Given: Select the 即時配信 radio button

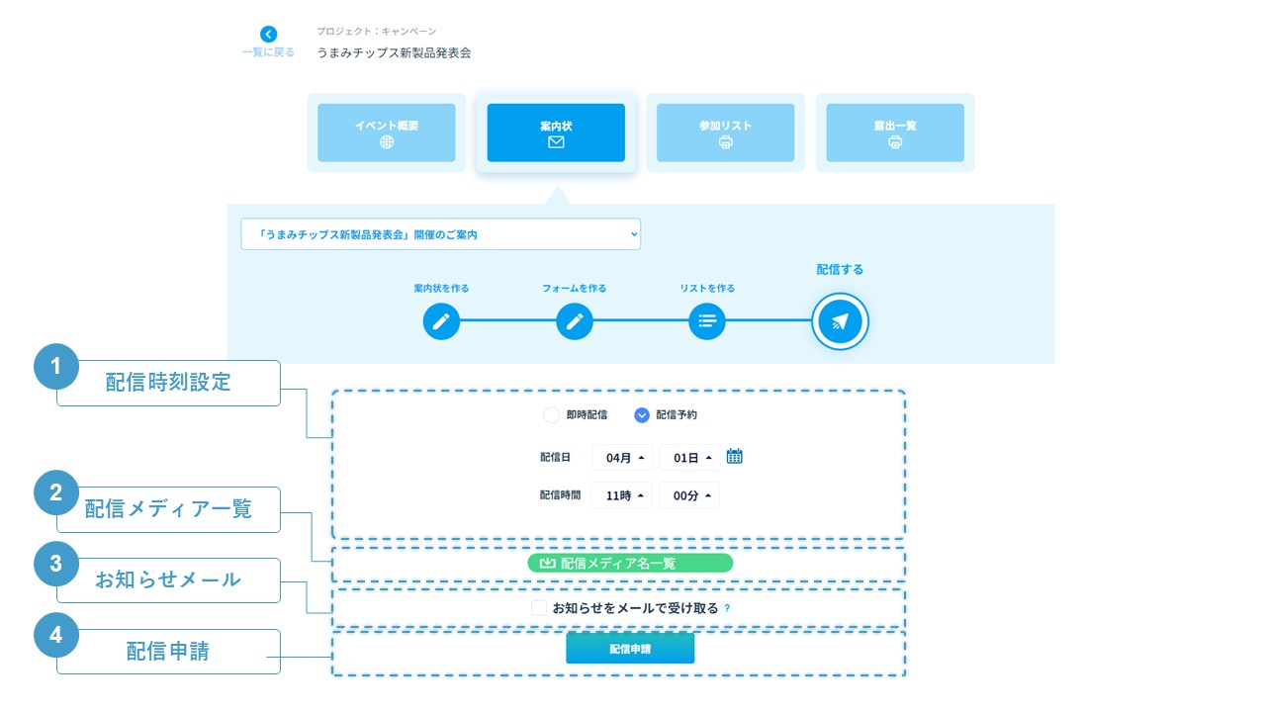Looking at the screenshot, I should [552, 415].
